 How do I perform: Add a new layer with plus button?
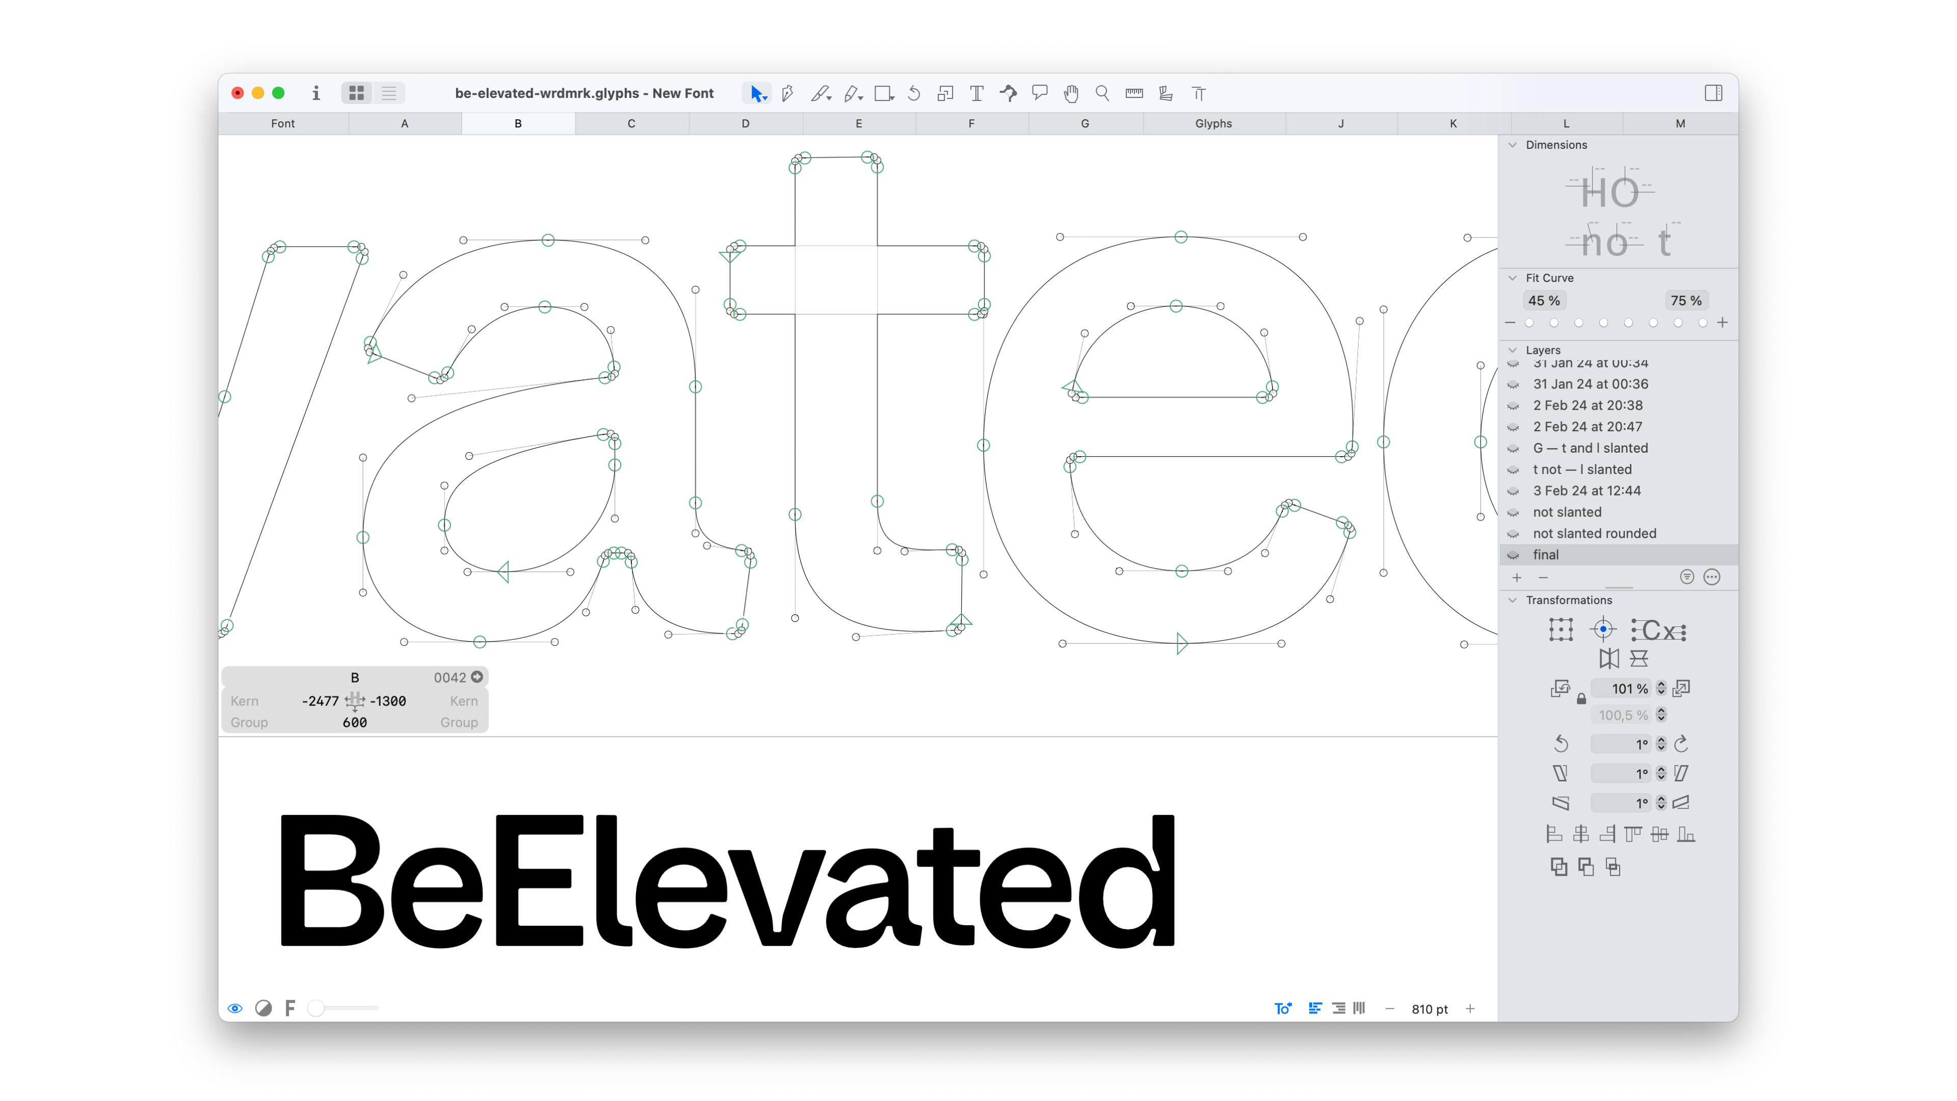[1517, 578]
